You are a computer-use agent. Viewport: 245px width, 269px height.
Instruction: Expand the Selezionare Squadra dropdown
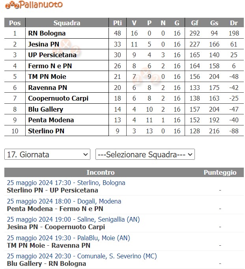point(145,155)
